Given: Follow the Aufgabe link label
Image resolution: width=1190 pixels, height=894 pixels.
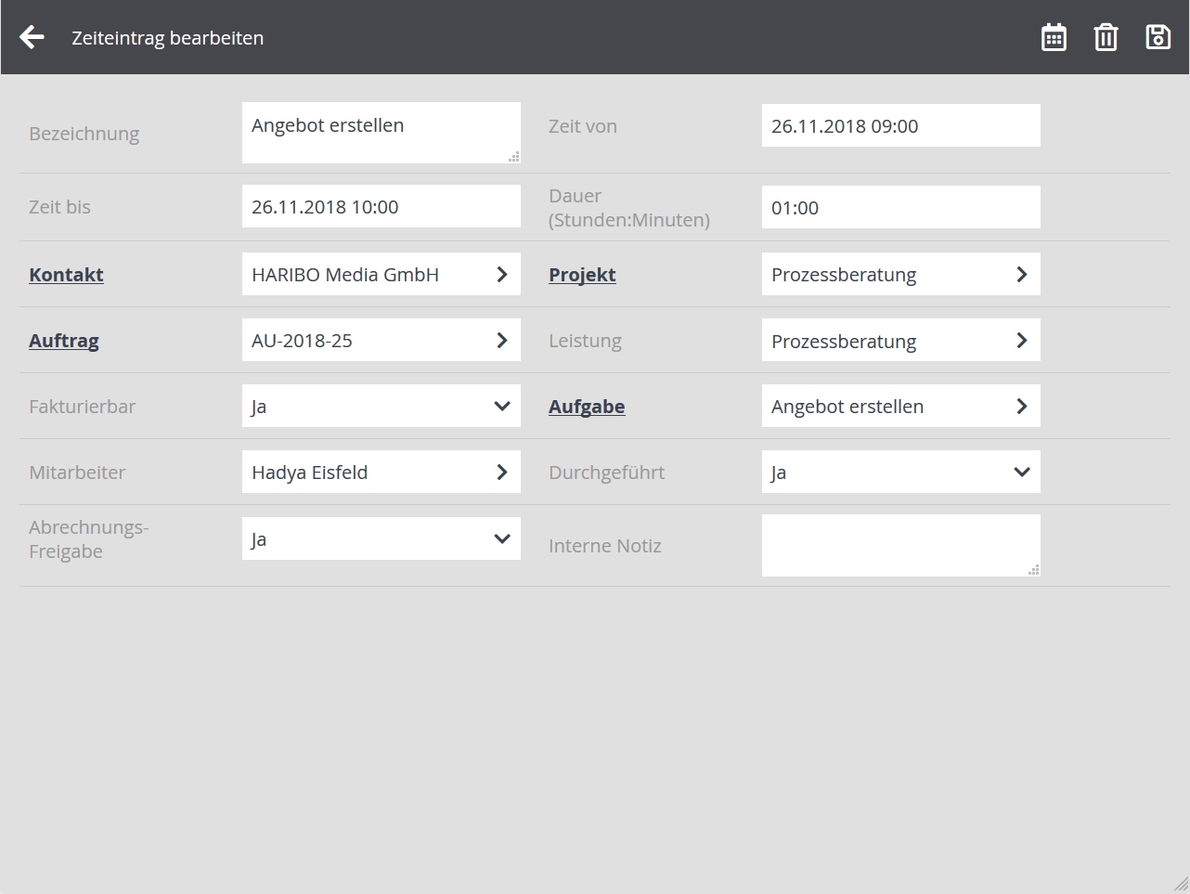Looking at the screenshot, I should coord(587,407).
